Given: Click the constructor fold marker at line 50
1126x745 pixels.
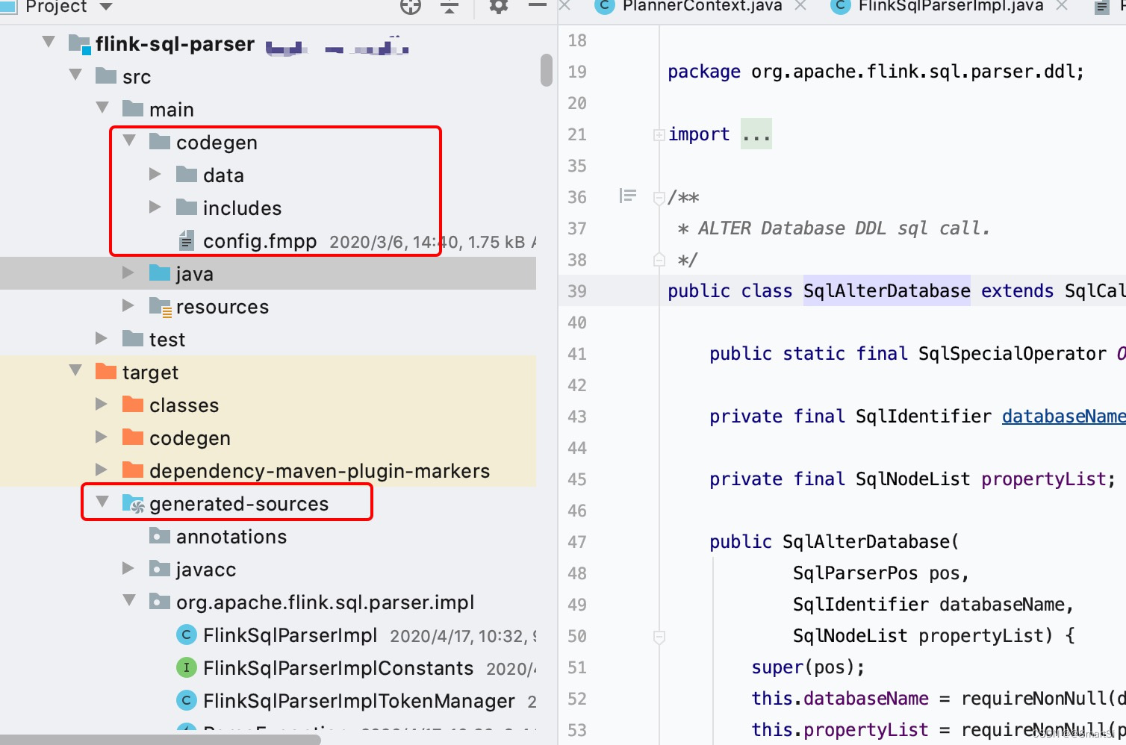Looking at the screenshot, I should (x=659, y=637).
